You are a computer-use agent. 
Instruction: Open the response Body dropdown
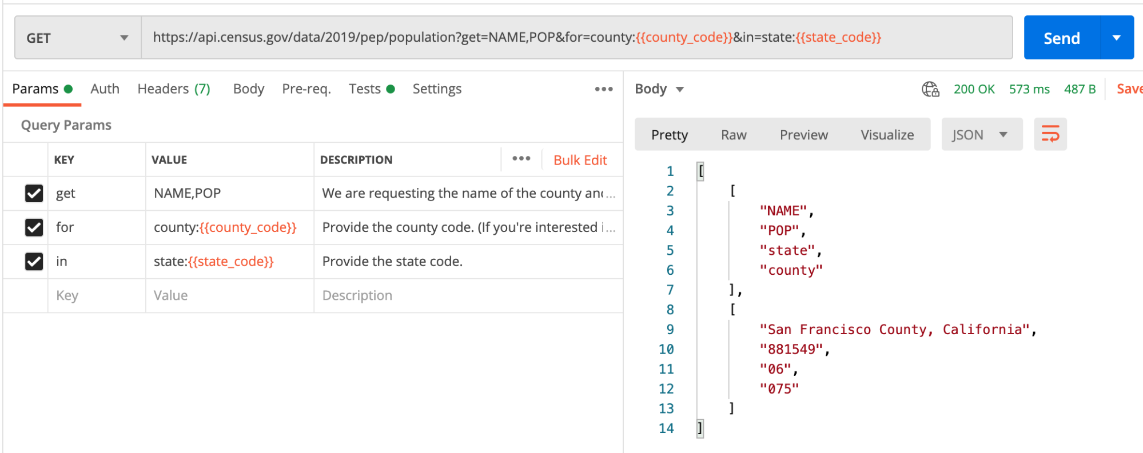point(659,89)
